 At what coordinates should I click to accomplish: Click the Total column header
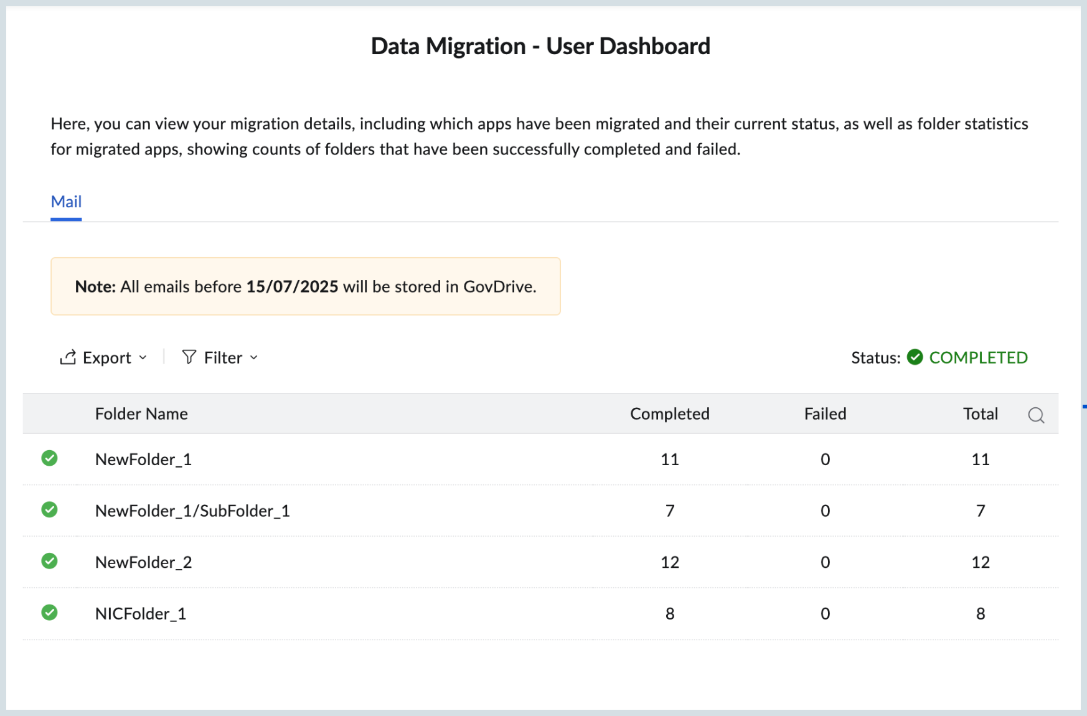point(980,414)
